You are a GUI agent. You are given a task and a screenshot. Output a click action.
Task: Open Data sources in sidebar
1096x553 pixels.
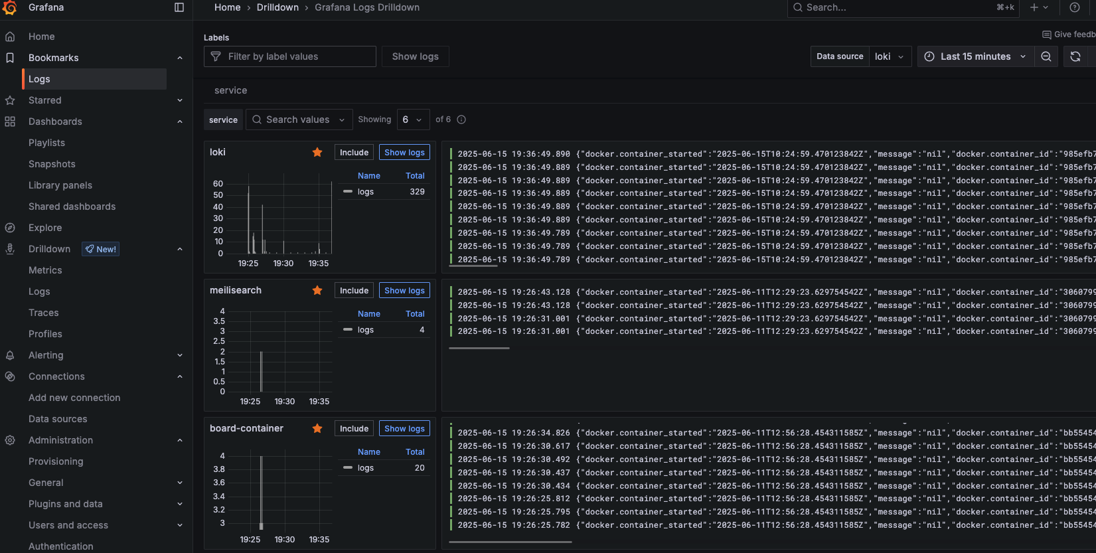tap(58, 419)
